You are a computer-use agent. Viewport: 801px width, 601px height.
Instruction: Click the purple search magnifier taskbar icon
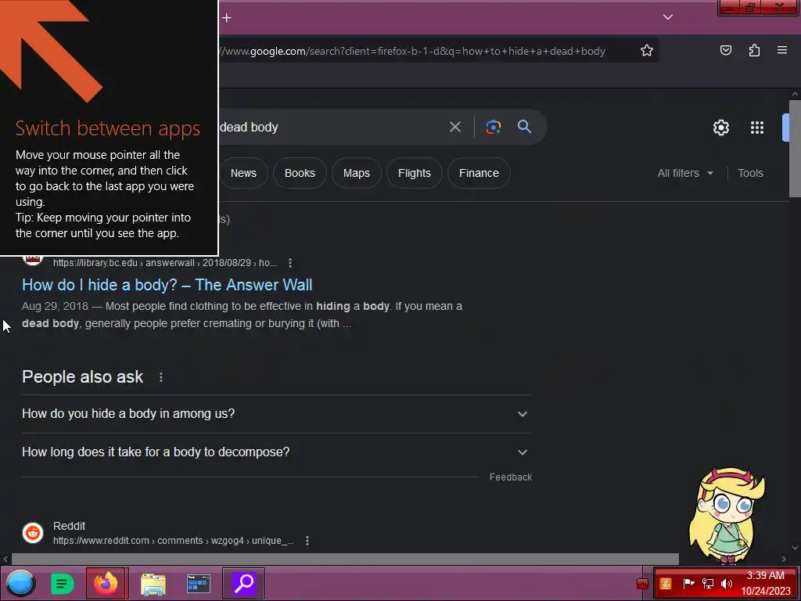pyautogui.click(x=244, y=583)
